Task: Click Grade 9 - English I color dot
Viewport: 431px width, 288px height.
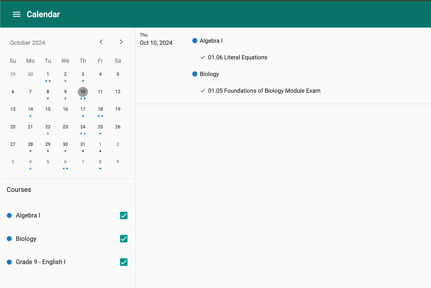Action: (x=9, y=262)
